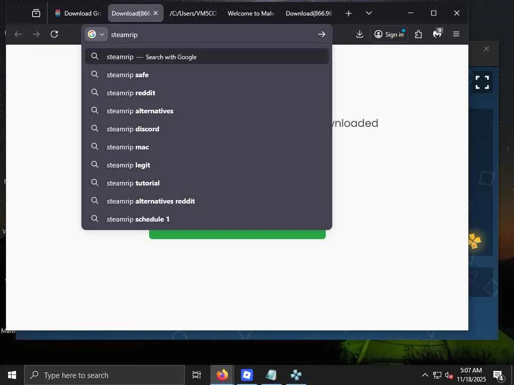Click the Type here to search box
514x385 pixels.
pos(104,375)
